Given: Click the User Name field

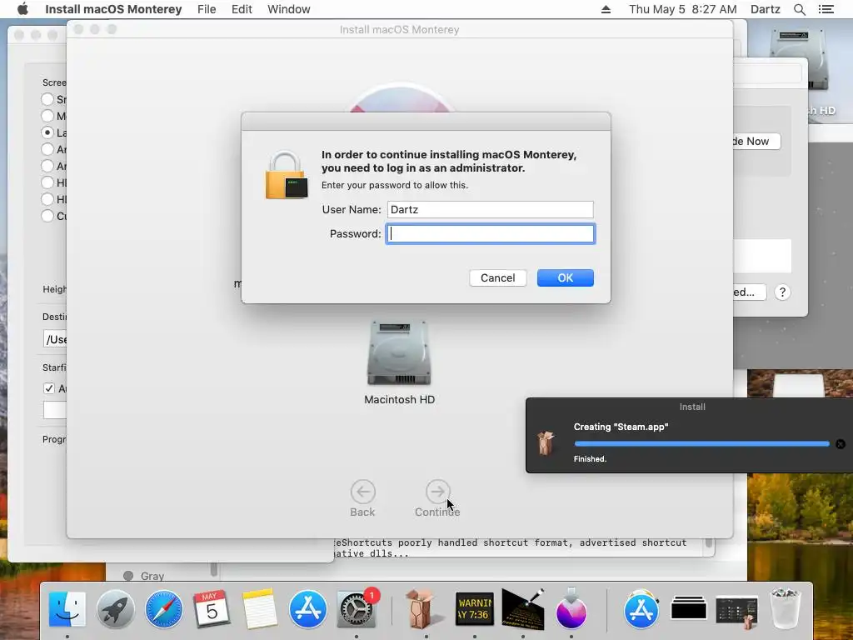Looking at the screenshot, I should coord(490,209).
